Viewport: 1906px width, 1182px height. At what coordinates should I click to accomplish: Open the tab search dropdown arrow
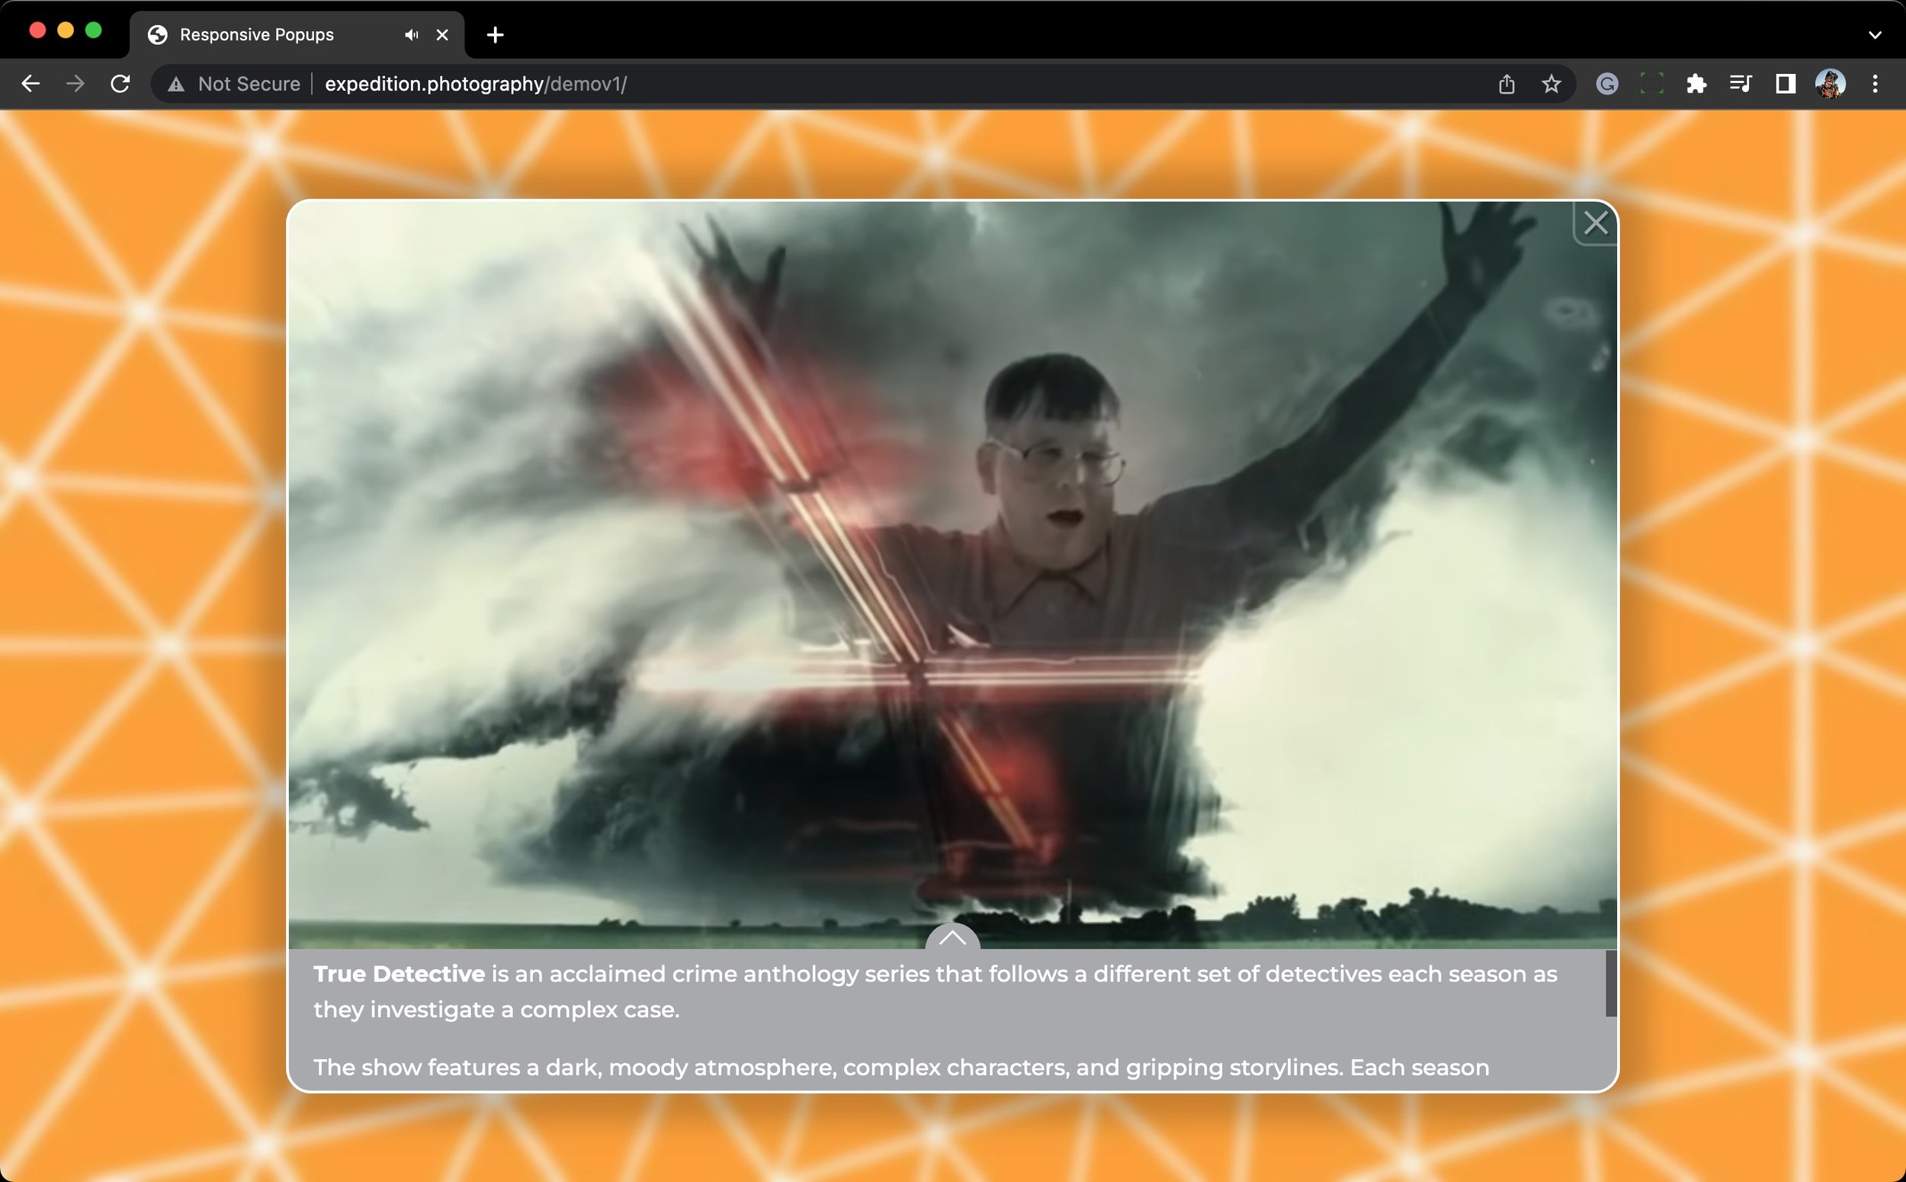tap(1875, 34)
